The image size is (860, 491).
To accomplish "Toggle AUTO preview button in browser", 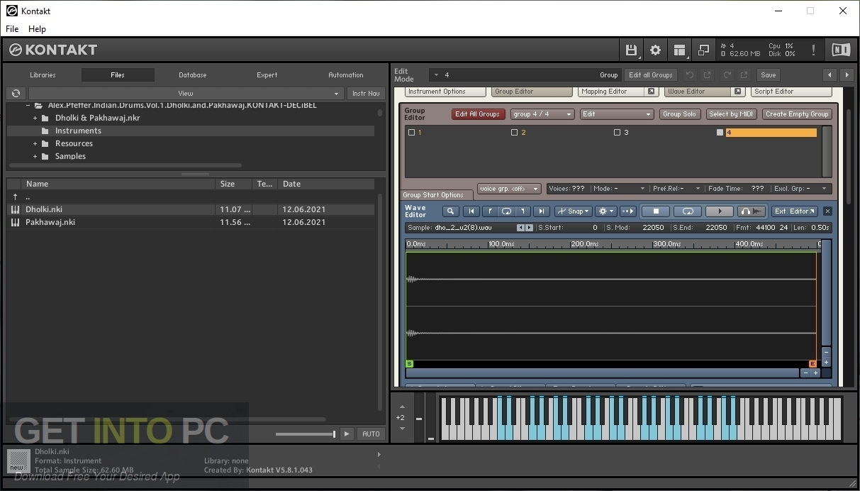I will pos(372,434).
